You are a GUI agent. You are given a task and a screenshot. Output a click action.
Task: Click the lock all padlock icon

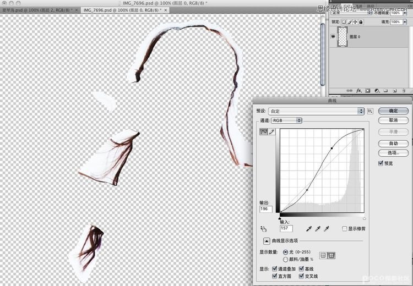tap(361, 22)
